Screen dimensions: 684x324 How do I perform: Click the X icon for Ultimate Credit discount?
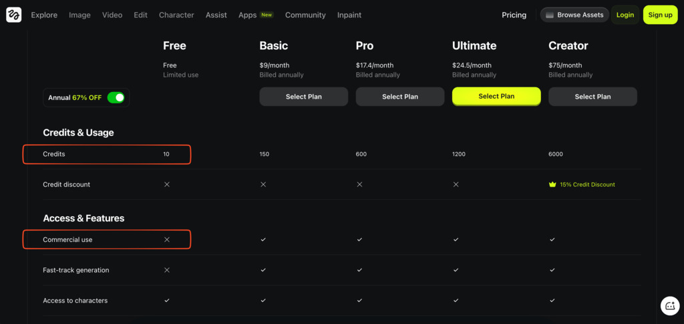tap(456, 185)
